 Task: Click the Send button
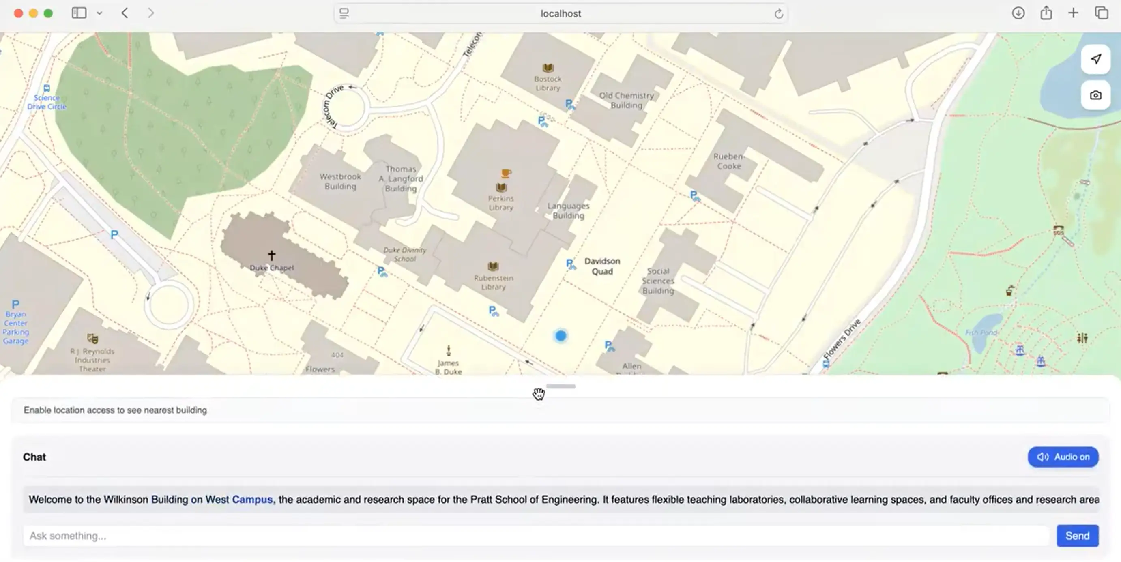point(1078,536)
